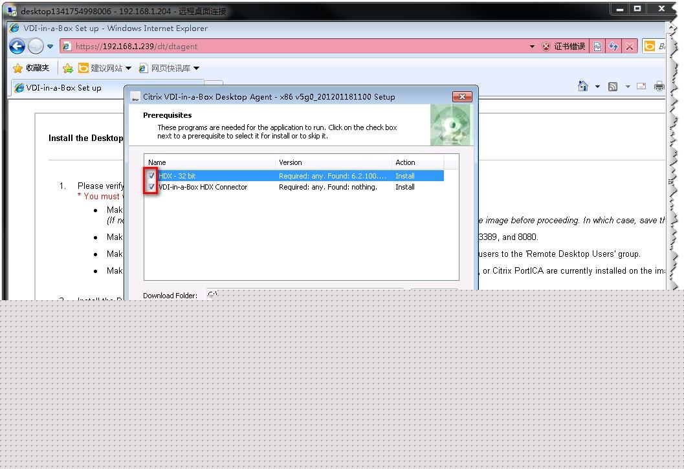684x469 pixels.
Task: Expand the feeds dropdown arrow
Action: (628, 87)
